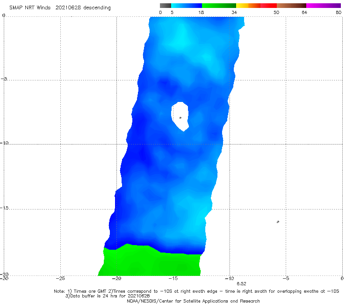Click the title text 'SMAP NRT Winds 20210628 descending'

point(60,7)
